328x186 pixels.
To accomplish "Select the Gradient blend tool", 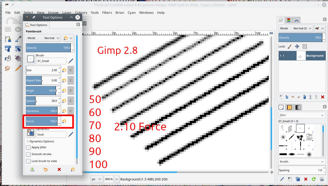I will point(18,58).
